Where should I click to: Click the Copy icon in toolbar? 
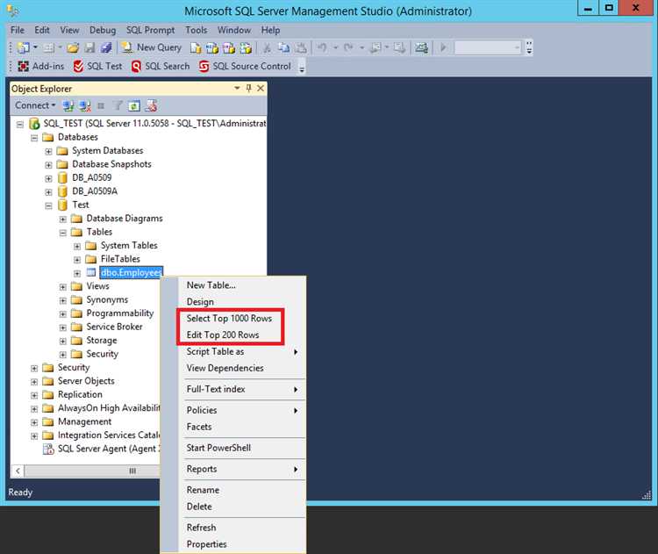pos(284,48)
